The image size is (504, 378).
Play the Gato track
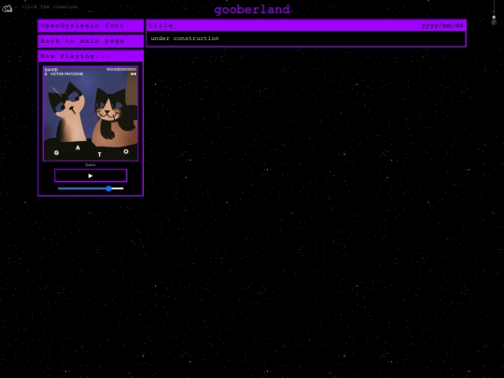point(91,175)
